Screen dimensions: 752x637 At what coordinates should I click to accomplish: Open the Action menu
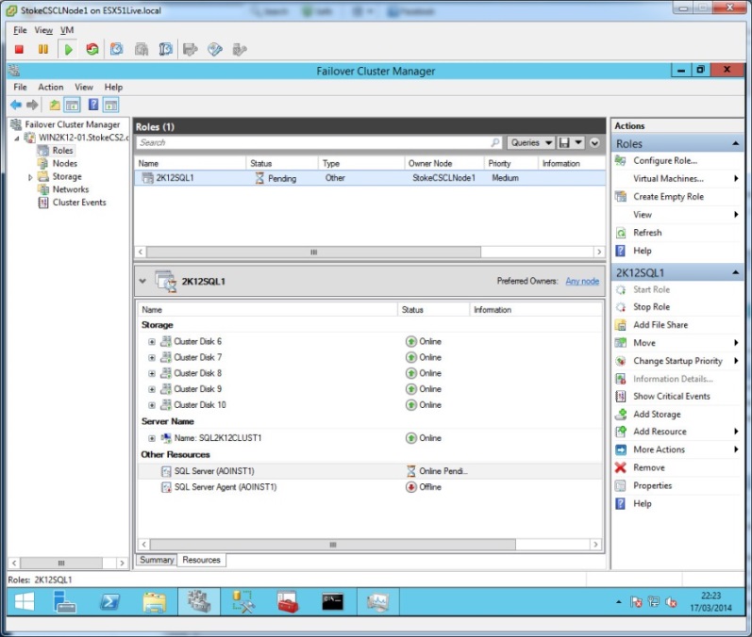[51, 87]
